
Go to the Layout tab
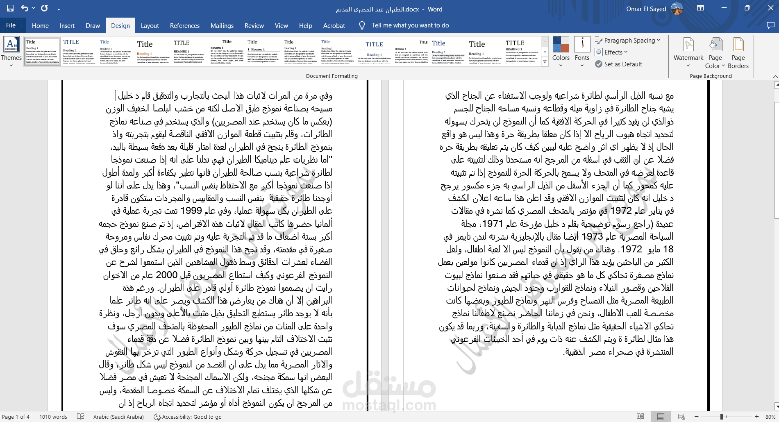(x=150, y=25)
